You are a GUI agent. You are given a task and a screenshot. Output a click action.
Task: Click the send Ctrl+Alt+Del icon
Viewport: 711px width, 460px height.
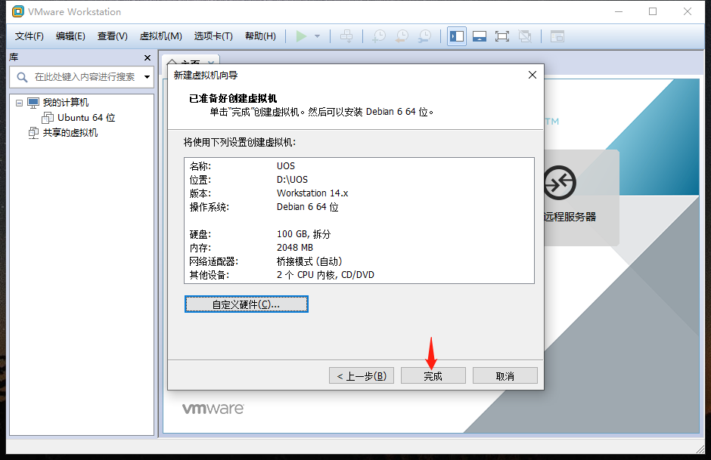[347, 36]
